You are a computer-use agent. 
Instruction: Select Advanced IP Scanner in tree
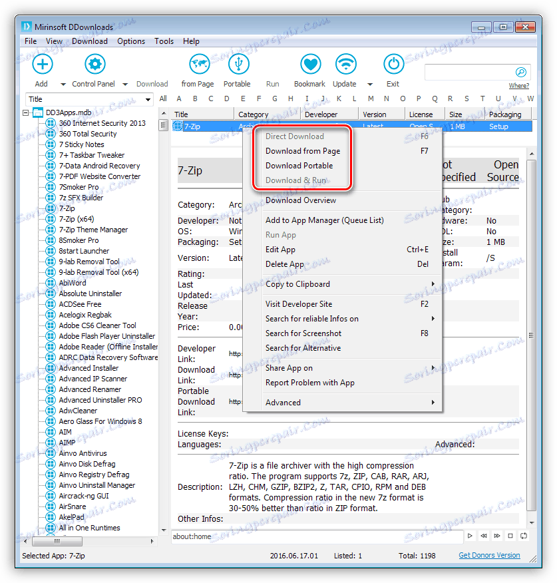click(93, 379)
